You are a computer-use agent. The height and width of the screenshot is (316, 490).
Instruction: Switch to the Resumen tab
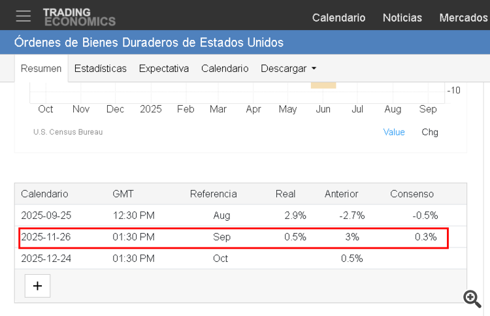(41, 69)
